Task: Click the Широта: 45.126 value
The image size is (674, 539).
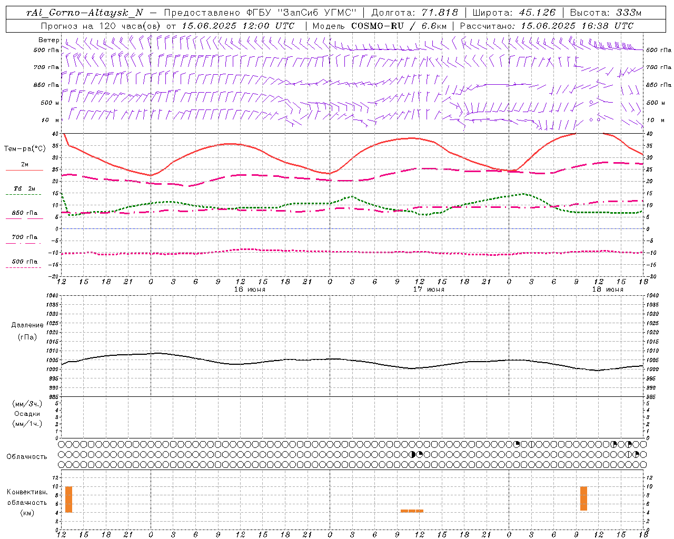Action: [x=514, y=13]
